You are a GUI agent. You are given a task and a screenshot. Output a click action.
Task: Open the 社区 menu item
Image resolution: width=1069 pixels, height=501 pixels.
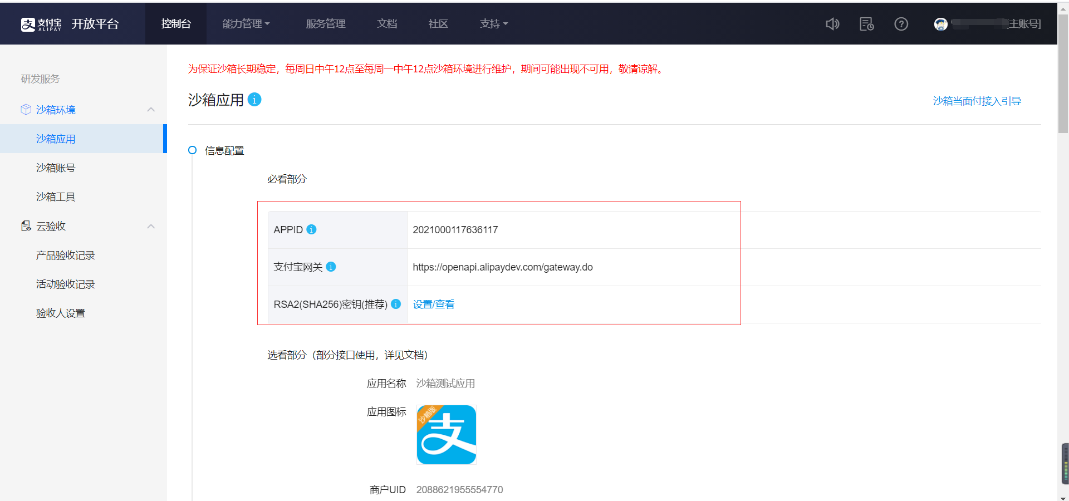click(438, 23)
